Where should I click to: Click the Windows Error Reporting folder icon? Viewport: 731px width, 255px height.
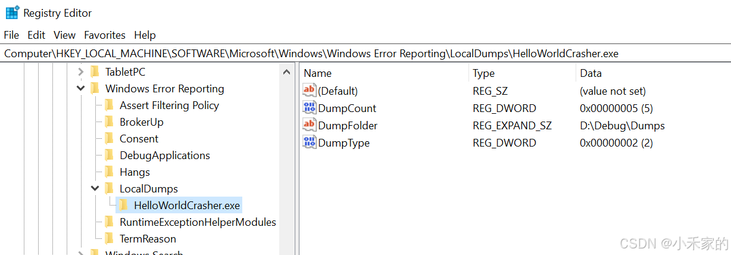pyautogui.click(x=95, y=89)
